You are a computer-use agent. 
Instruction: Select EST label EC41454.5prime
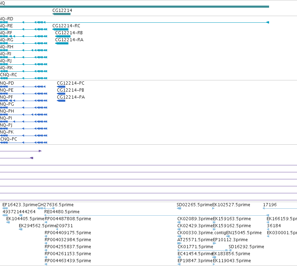(195, 254)
